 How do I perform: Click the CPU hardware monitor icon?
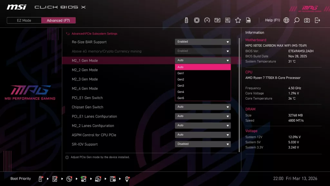tap(197, 20)
